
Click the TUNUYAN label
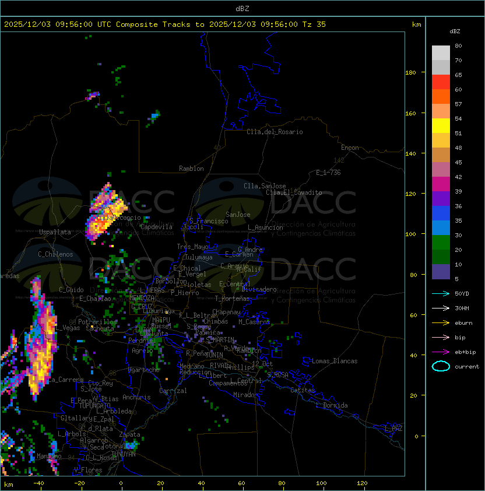pyautogui.click(x=124, y=454)
